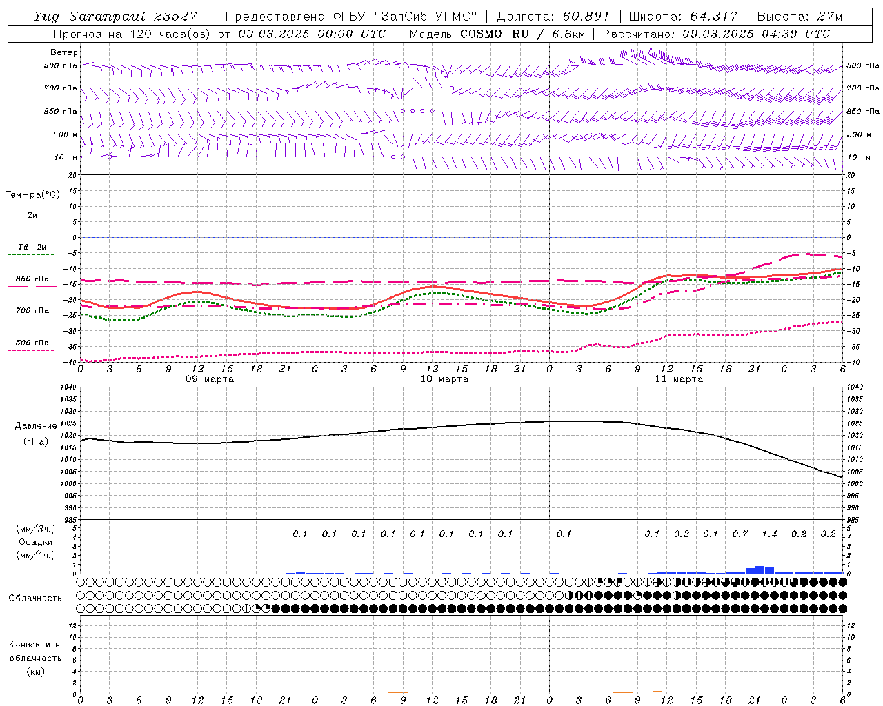This screenshot has width=883, height=706.
Task: Select the provider text ФГБУ "ЗапСиб УГМС"
Action: (406, 17)
